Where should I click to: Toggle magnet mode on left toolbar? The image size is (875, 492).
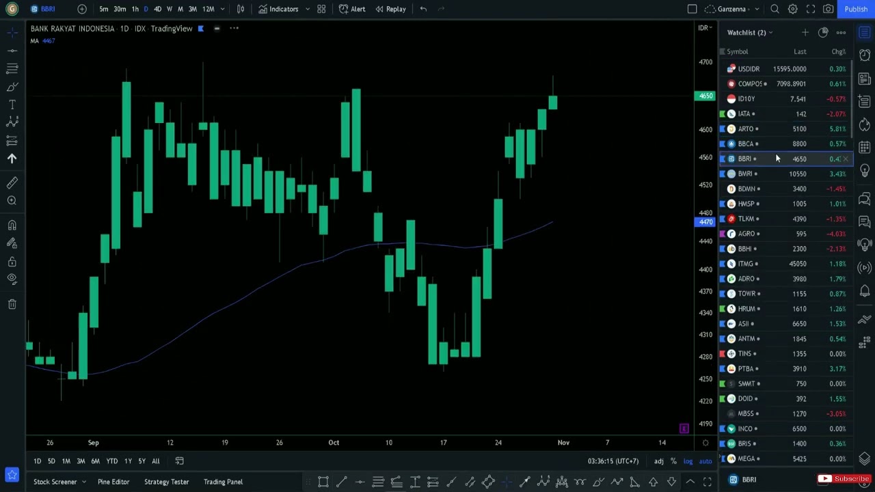12,225
